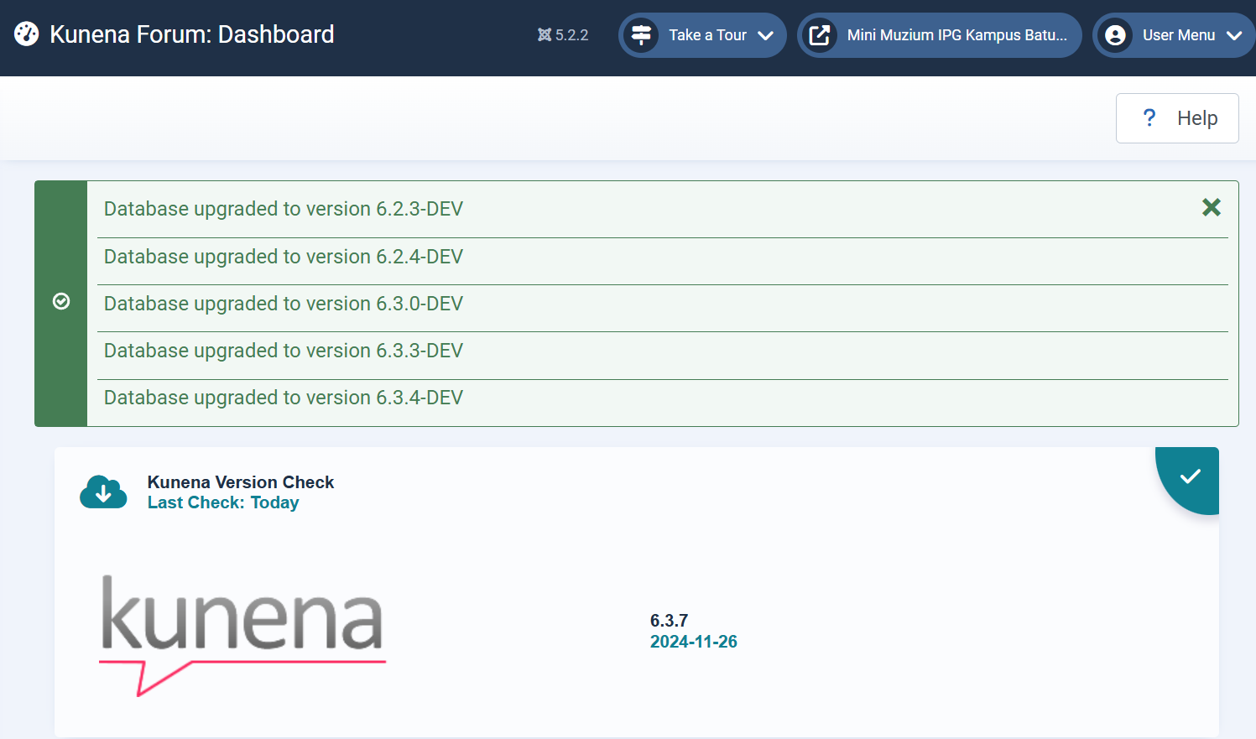Screen dimensions: 1256x739
Task: Click the Take a Tour signpost icon
Action: 641,35
